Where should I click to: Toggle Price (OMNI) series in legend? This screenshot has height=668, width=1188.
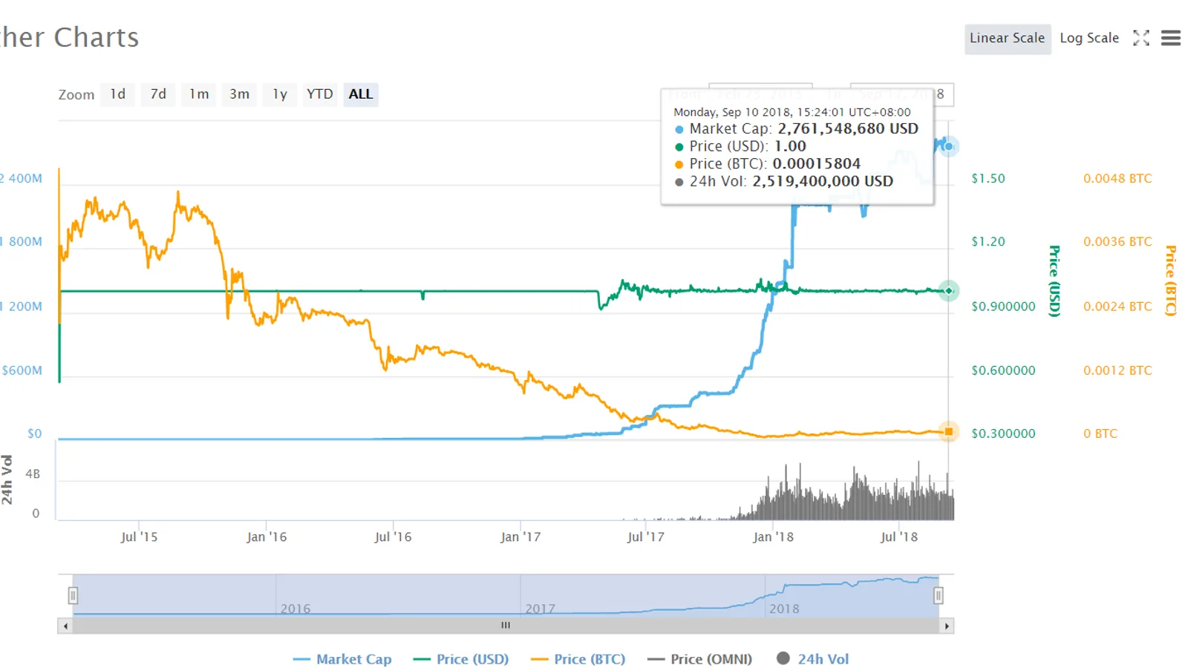pos(700,659)
